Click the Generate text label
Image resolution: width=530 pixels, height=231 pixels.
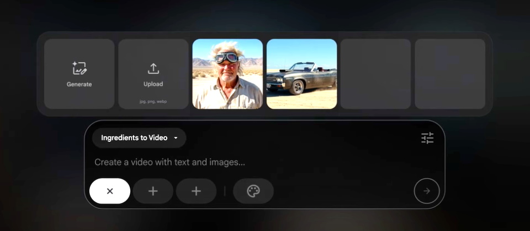coord(79,84)
